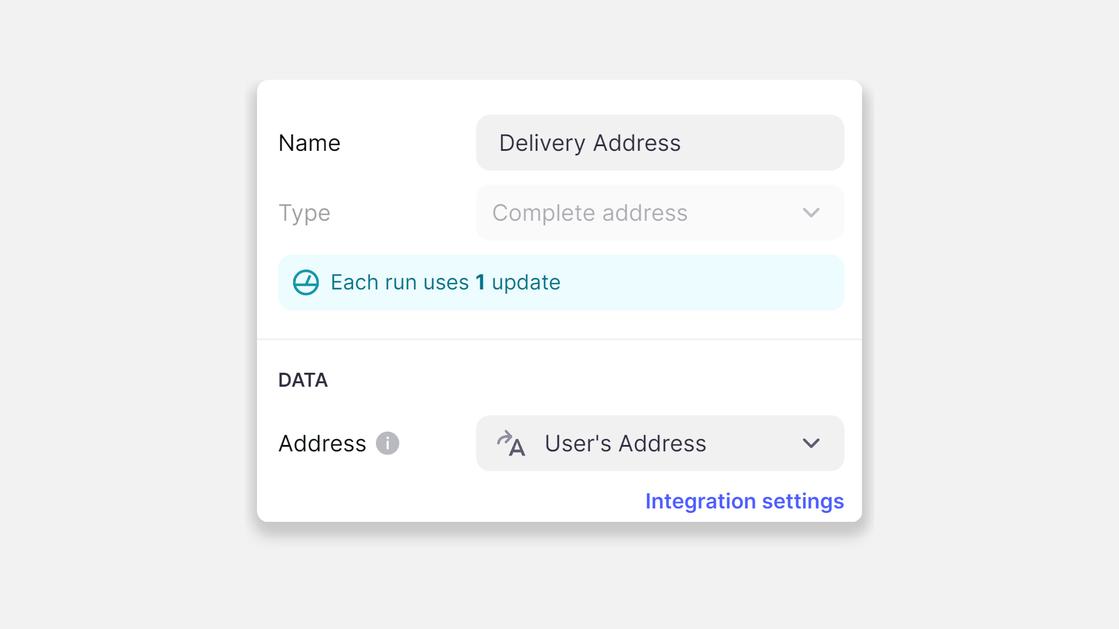This screenshot has height=629, width=1119.
Task: Click the text variable icon before User's Address
Action: [x=511, y=443]
